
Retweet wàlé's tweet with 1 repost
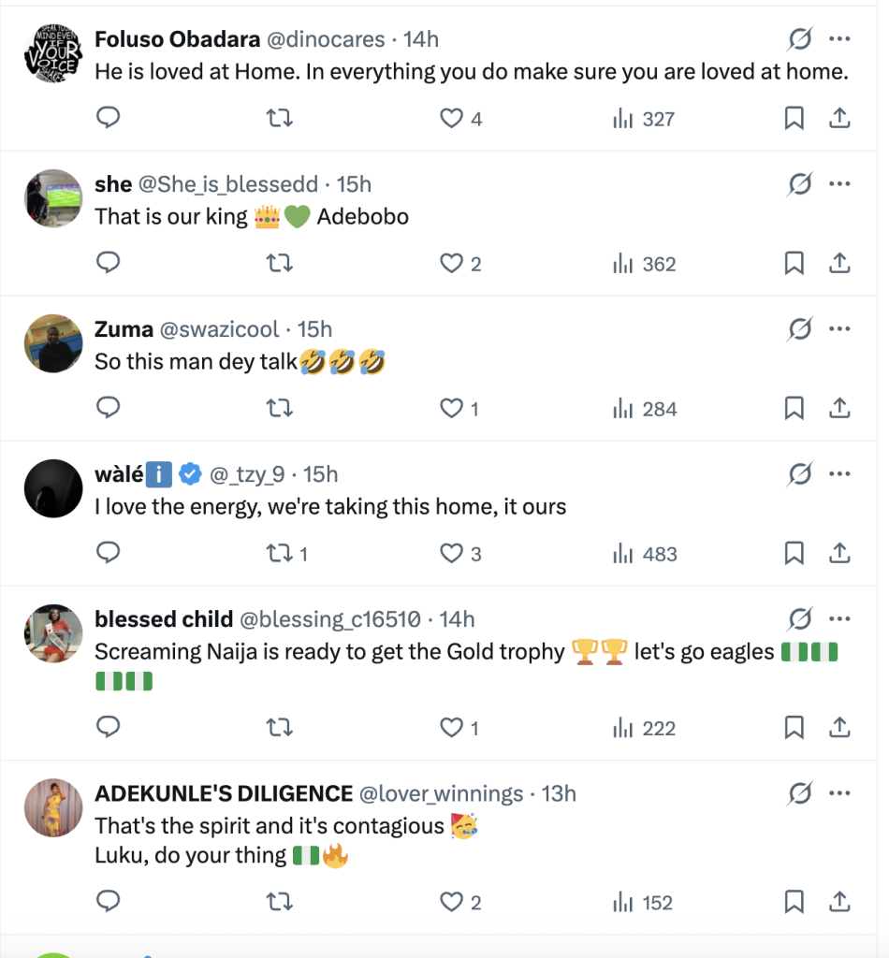coord(279,554)
